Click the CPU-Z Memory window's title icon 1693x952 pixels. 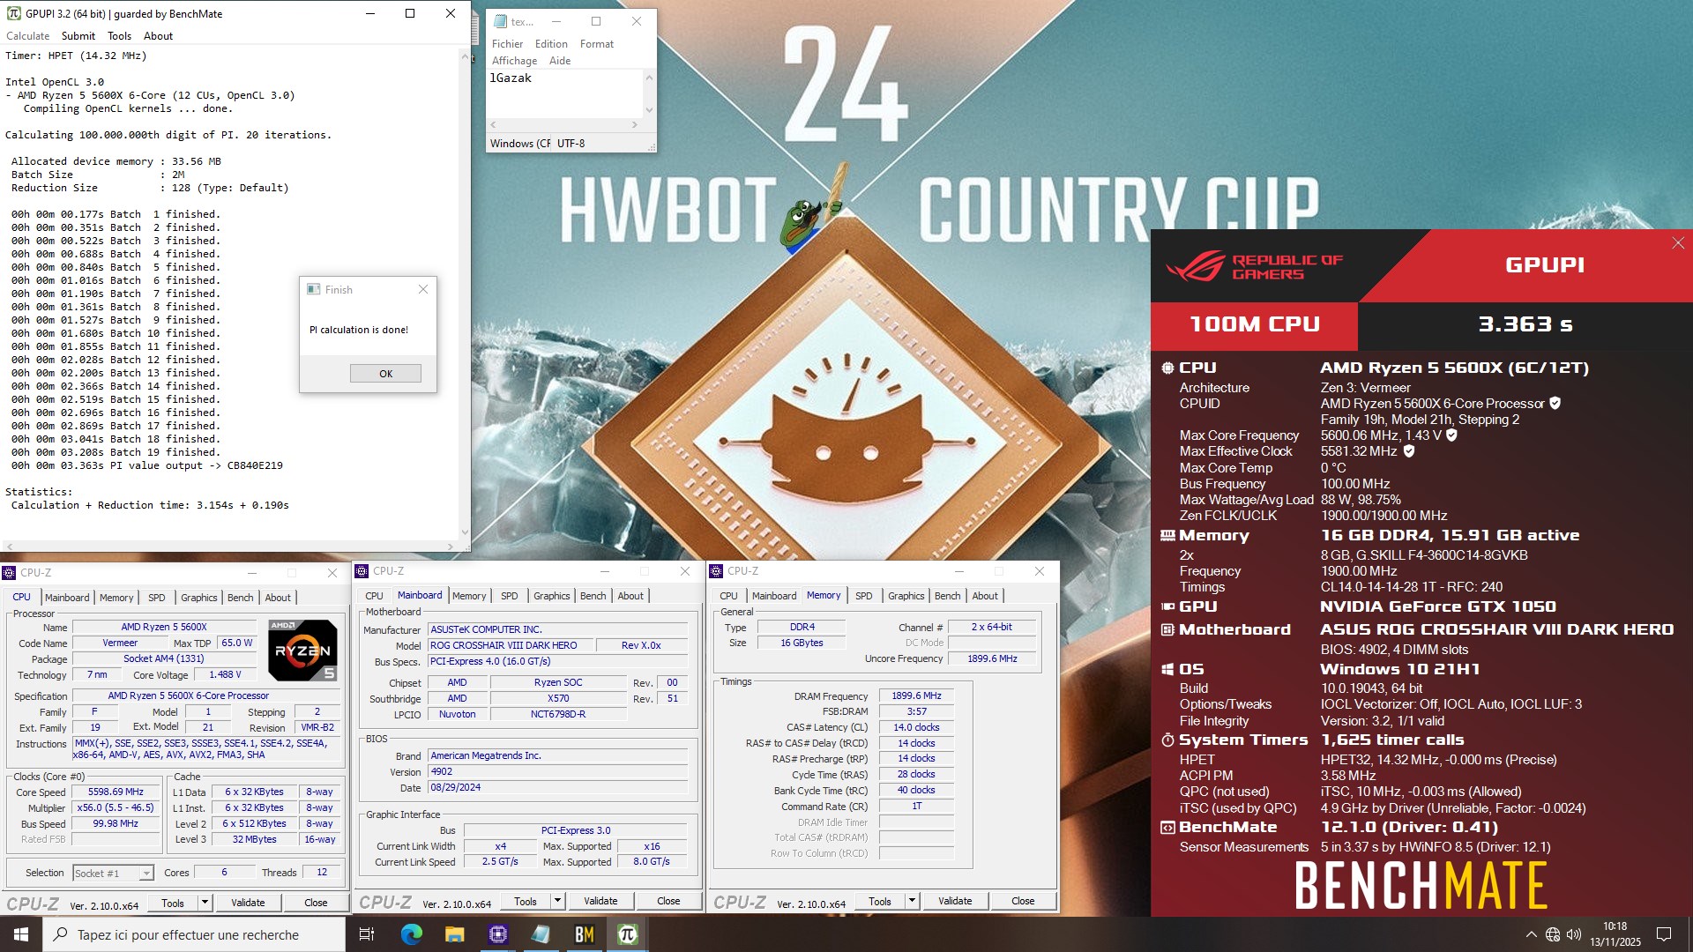pos(716,571)
